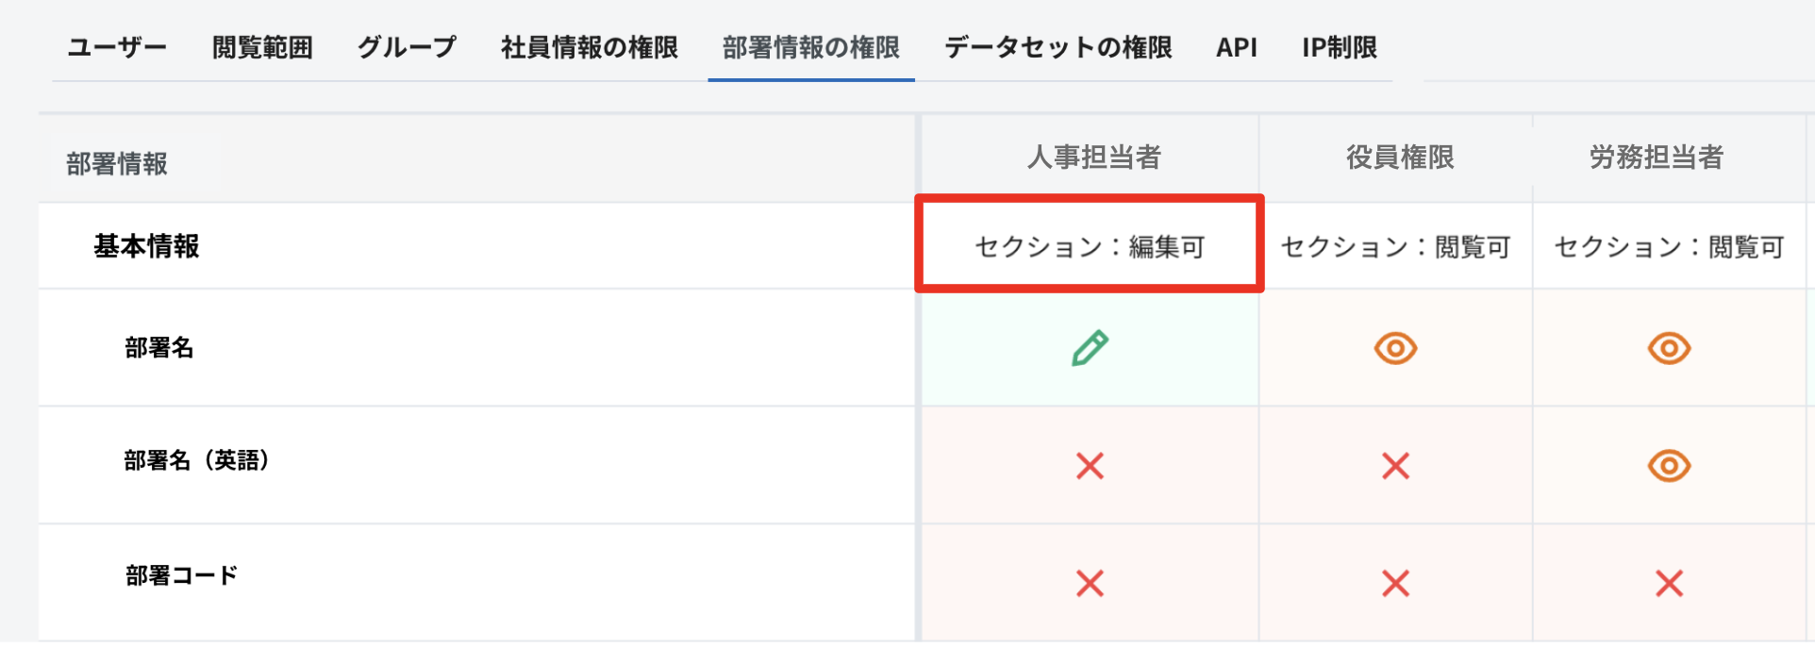
Task: Switch to the 閲覧範囲 tab
Action: [x=262, y=47]
